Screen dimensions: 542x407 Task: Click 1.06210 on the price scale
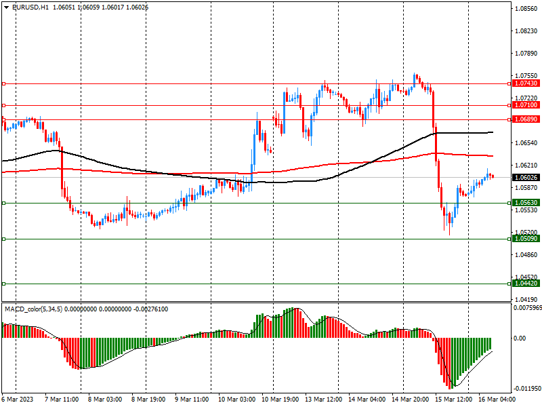coord(526,166)
